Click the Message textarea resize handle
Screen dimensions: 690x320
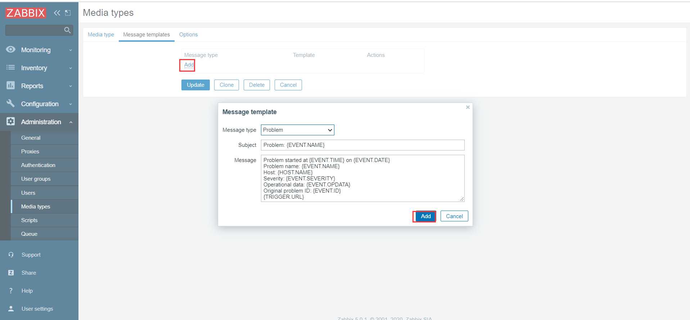(x=462, y=199)
